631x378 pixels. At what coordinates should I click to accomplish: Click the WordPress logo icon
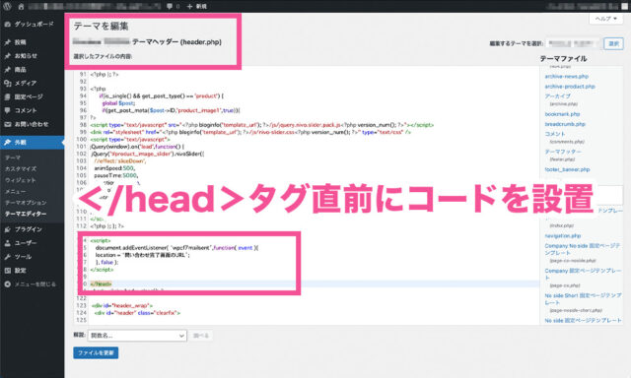[7, 6]
